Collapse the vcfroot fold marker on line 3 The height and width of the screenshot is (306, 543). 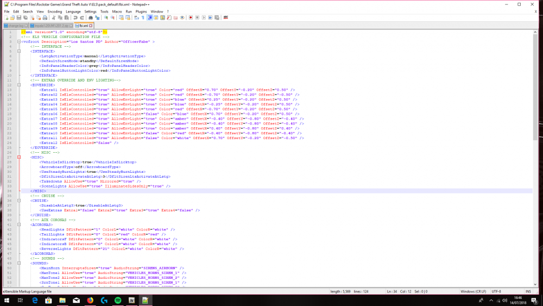pos(19,42)
